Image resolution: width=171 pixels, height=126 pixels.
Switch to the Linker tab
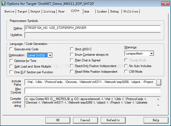(102, 11)
